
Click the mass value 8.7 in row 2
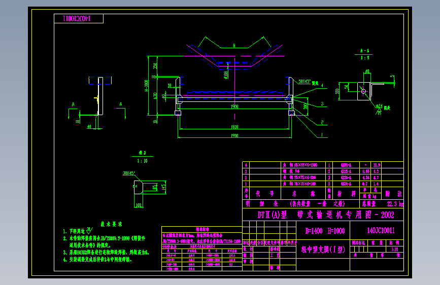[376, 177]
